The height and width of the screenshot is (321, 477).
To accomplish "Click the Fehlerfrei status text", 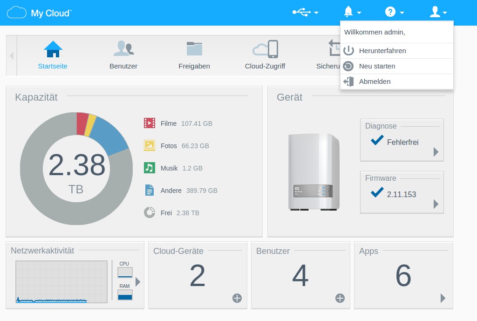I will tap(403, 142).
